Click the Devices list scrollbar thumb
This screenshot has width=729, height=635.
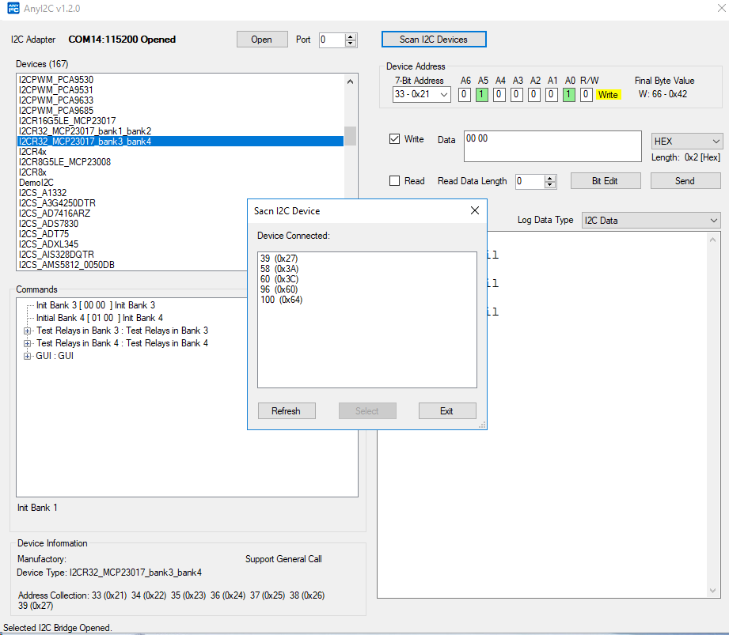pos(351,136)
